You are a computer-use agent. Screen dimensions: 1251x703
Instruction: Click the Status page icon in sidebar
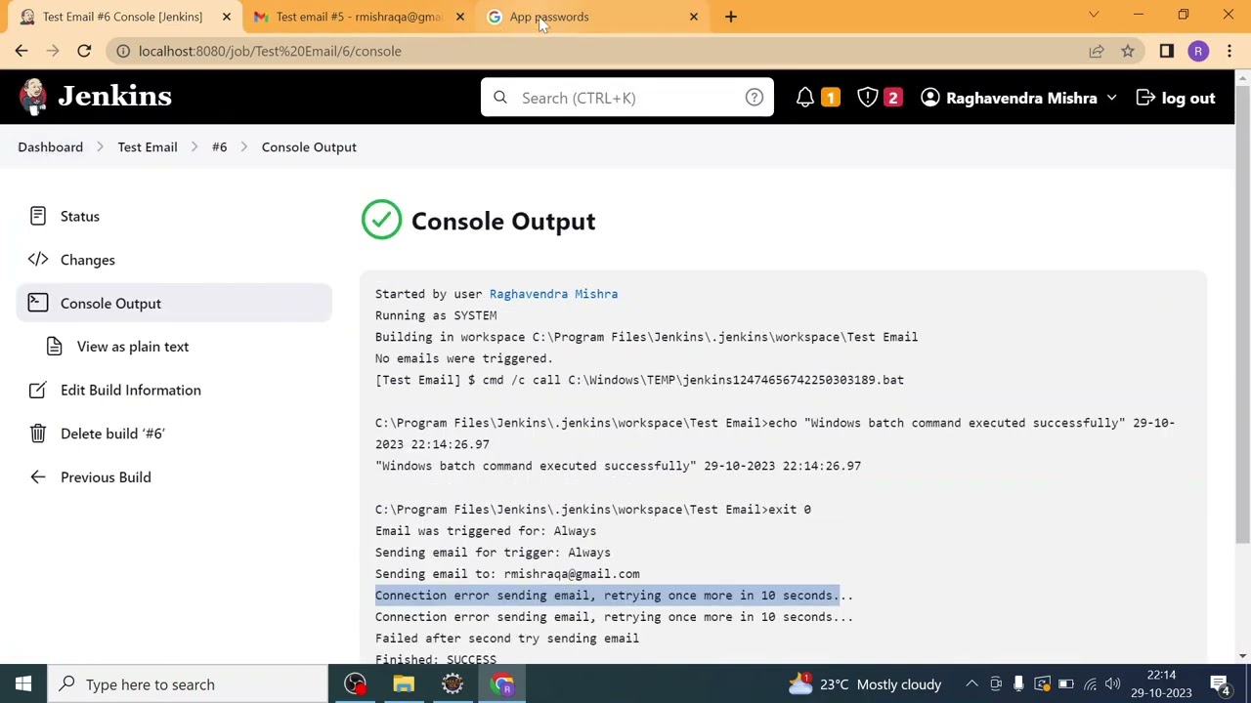(38, 216)
